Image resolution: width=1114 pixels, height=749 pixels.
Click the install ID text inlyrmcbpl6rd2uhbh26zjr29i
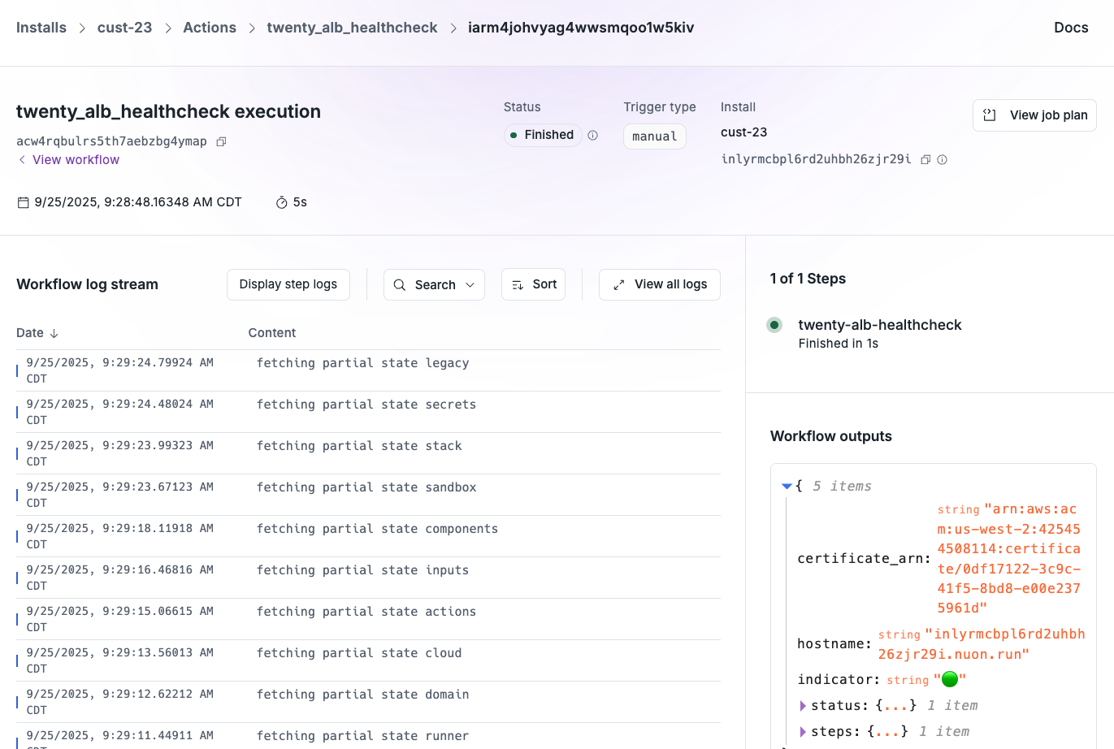tap(816, 159)
